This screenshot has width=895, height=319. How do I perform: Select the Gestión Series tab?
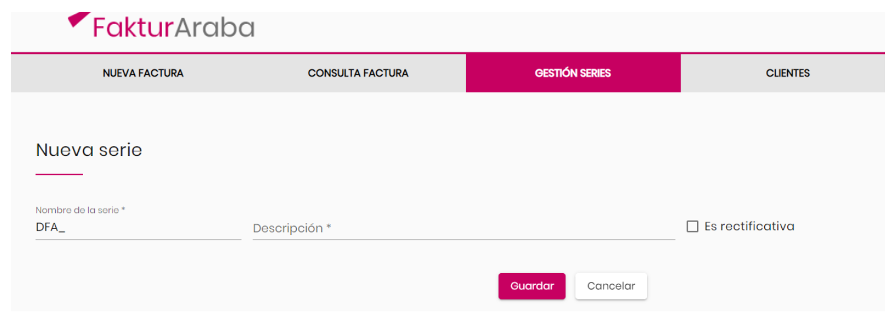pos(573,73)
